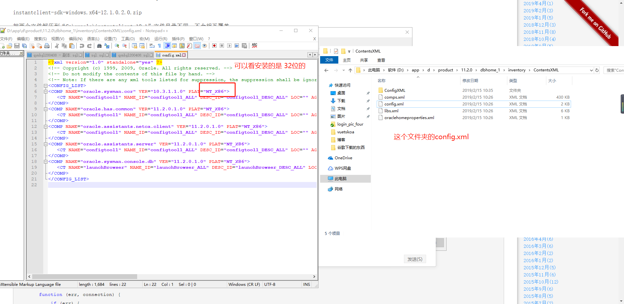The height and width of the screenshot is (304, 624).
Task: Collapse the oracle.sysman.ccr COMP fold marker
Action: tap(45, 91)
